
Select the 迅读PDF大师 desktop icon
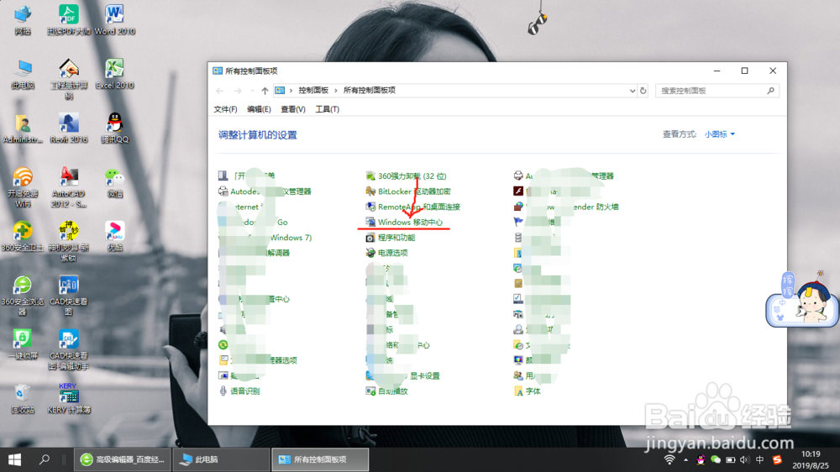coord(69,20)
